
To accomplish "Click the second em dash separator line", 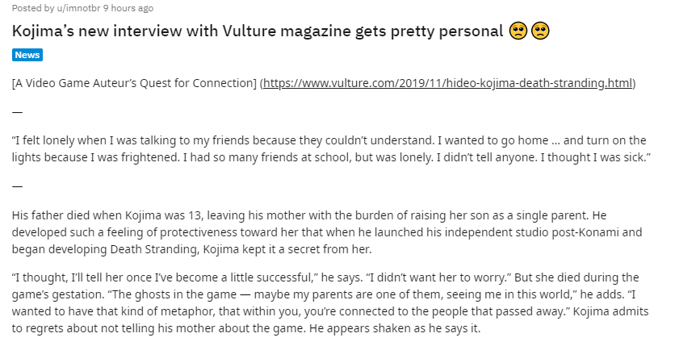I will (x=17, y=186).
